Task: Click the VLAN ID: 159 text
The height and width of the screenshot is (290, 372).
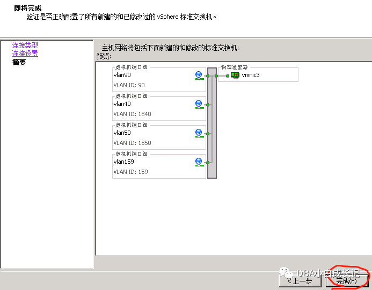Action: [131, 172]
